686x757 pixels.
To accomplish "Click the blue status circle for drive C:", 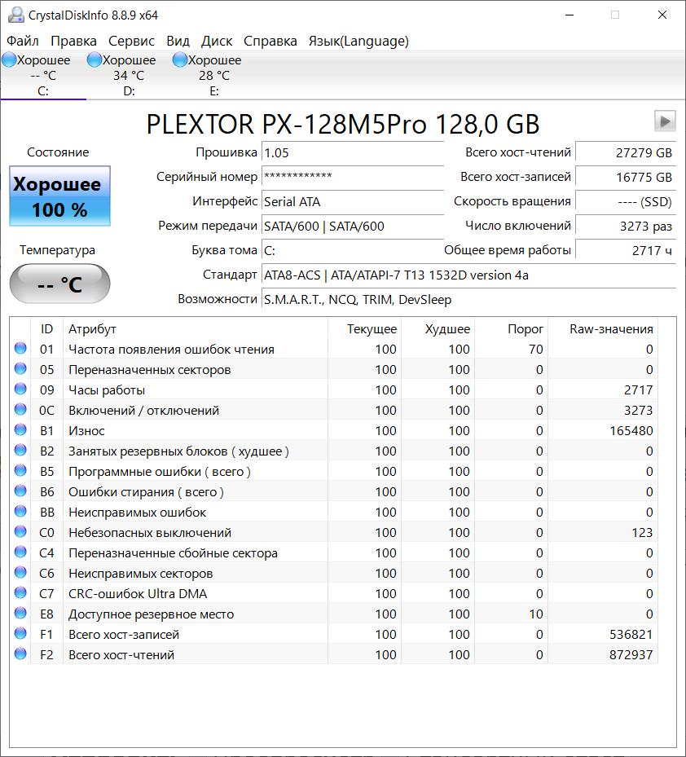I will (x=9, y=59).
